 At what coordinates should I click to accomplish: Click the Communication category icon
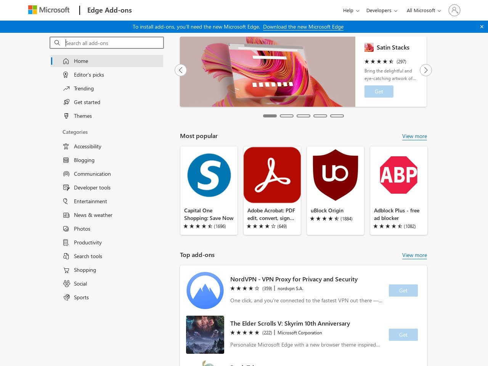pos(66,174)
